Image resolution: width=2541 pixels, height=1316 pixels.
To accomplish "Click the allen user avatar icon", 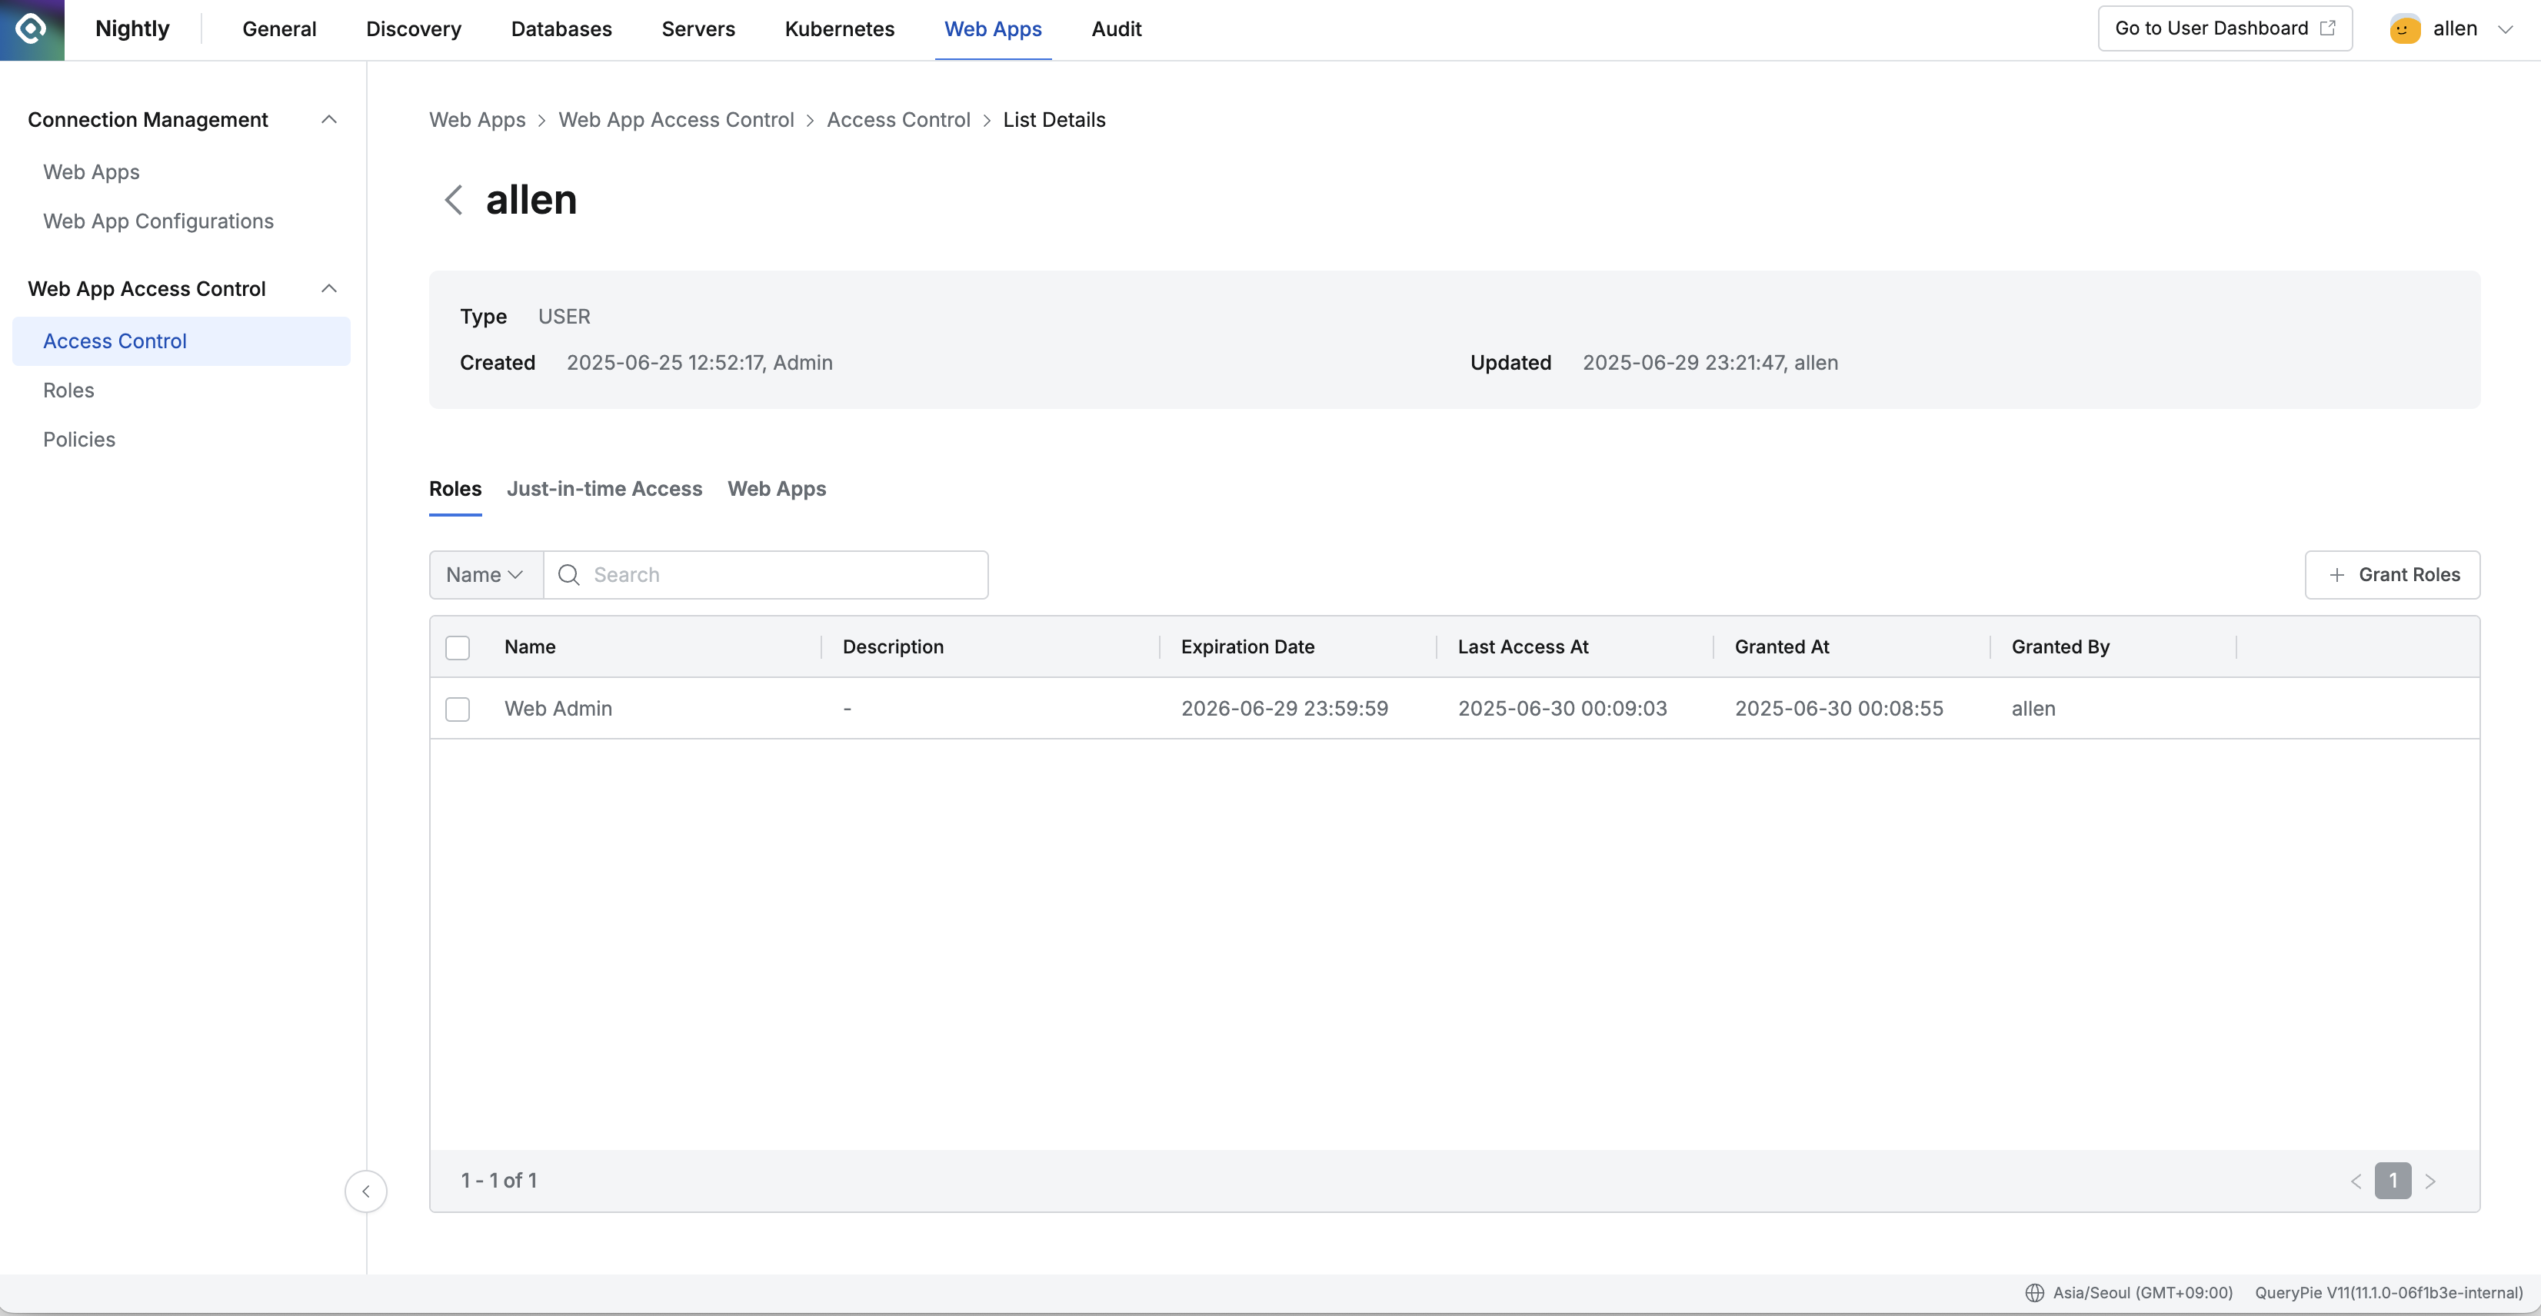I will 2405,28.
